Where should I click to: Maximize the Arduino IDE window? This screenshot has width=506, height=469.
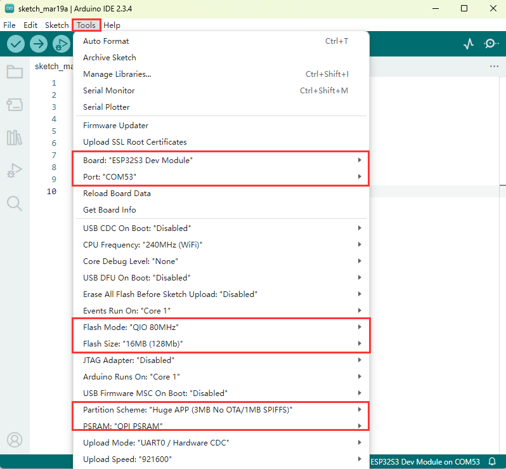click(x=464, y=8)
